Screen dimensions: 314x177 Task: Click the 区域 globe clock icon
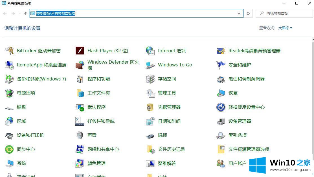pos(9,121)
